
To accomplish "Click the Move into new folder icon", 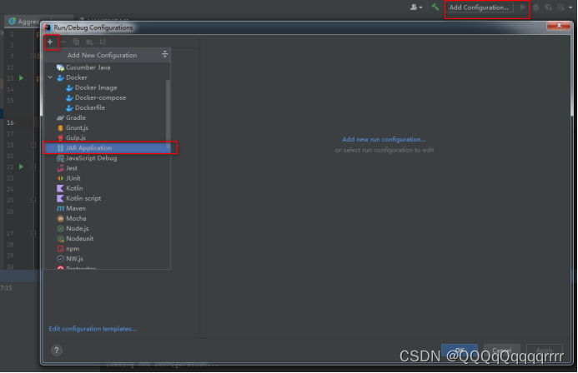I will pos(89,42).
